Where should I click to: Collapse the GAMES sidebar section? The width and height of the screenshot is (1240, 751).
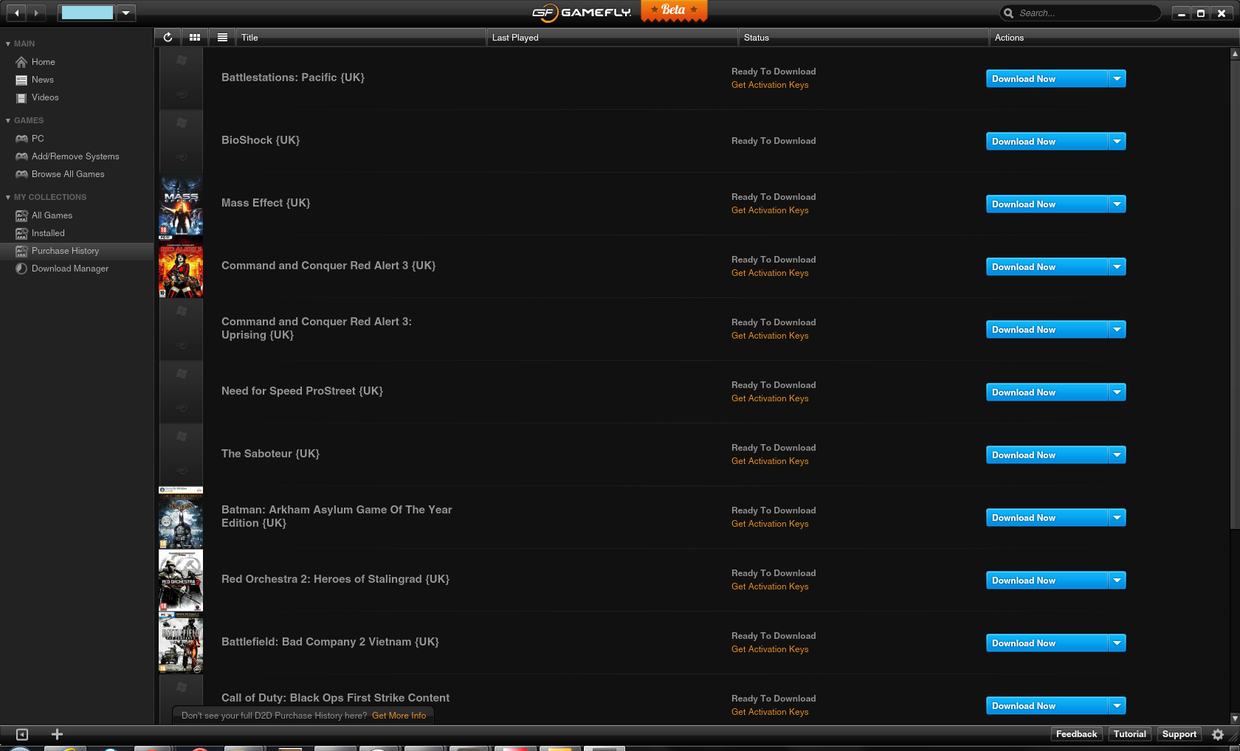(x=8, y=121)
